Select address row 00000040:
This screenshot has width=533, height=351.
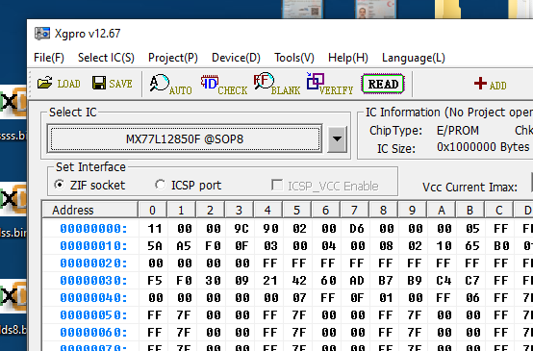(x=93, y=298)
